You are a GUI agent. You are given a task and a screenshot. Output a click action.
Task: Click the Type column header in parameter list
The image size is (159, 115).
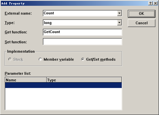(84, 80)
